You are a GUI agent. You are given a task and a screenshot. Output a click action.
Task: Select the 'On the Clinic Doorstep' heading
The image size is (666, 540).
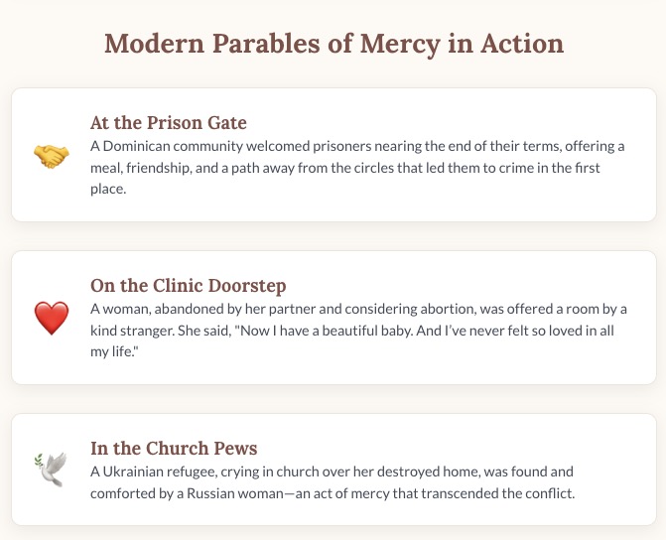click(188, 286)
